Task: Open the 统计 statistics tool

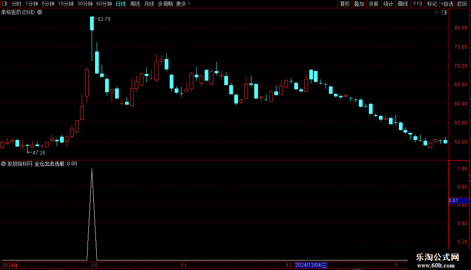Action: [388, 4]
